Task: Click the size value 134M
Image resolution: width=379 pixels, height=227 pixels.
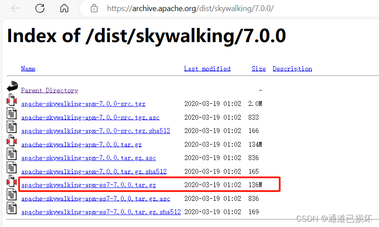Action: (255, 145)
